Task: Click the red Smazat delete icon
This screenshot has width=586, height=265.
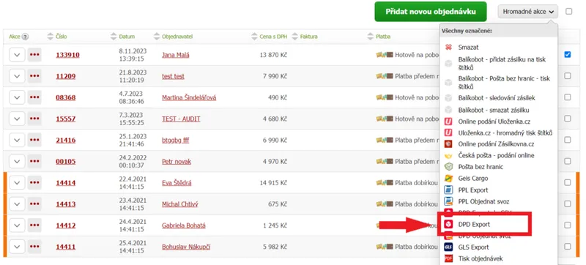Action: point(449,48)
